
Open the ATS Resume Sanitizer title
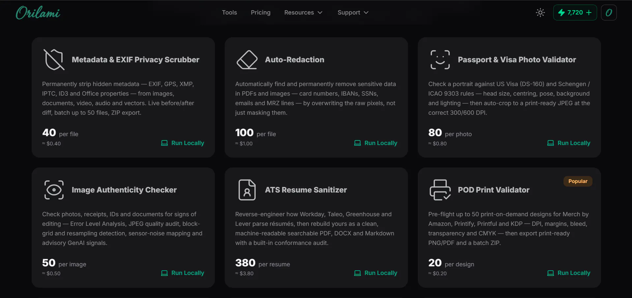(x=306, y=190)
